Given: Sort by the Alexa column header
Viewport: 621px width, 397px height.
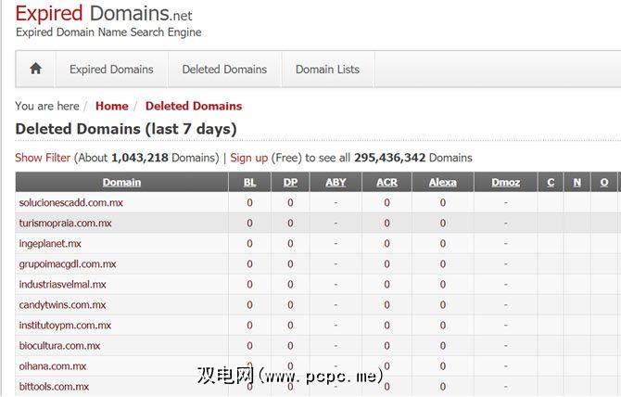Looking at the screenshot, I should pos(442,182).
